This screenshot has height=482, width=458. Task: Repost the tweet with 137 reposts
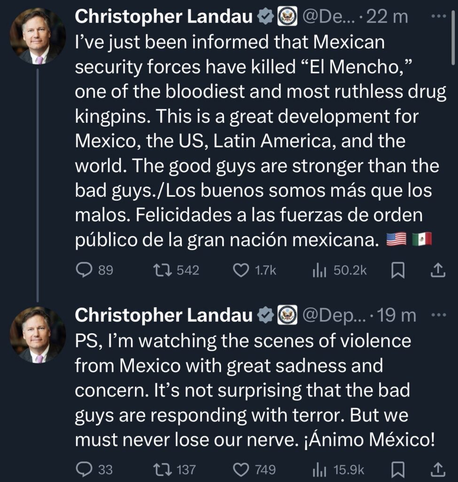[164, 469]
